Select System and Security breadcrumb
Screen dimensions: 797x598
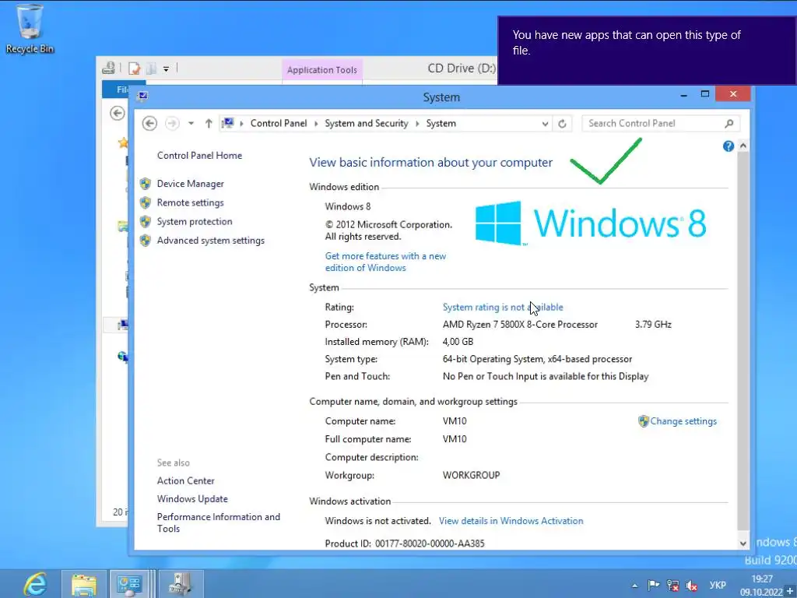tap(367, 124)
